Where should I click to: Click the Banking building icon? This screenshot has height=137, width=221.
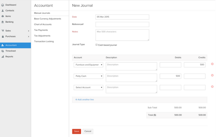3,22
